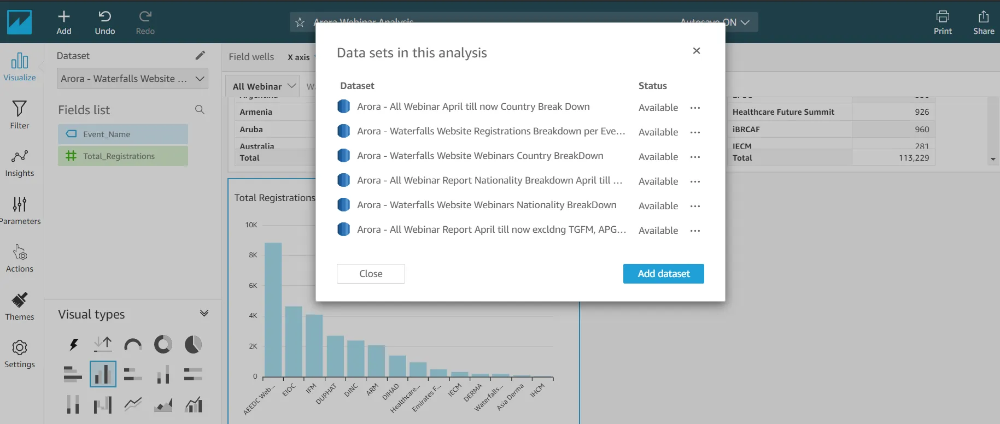This screenshot has width=1000, height=424.
Task: Click the Add button in top toolbar
Action: pos(64,23)
